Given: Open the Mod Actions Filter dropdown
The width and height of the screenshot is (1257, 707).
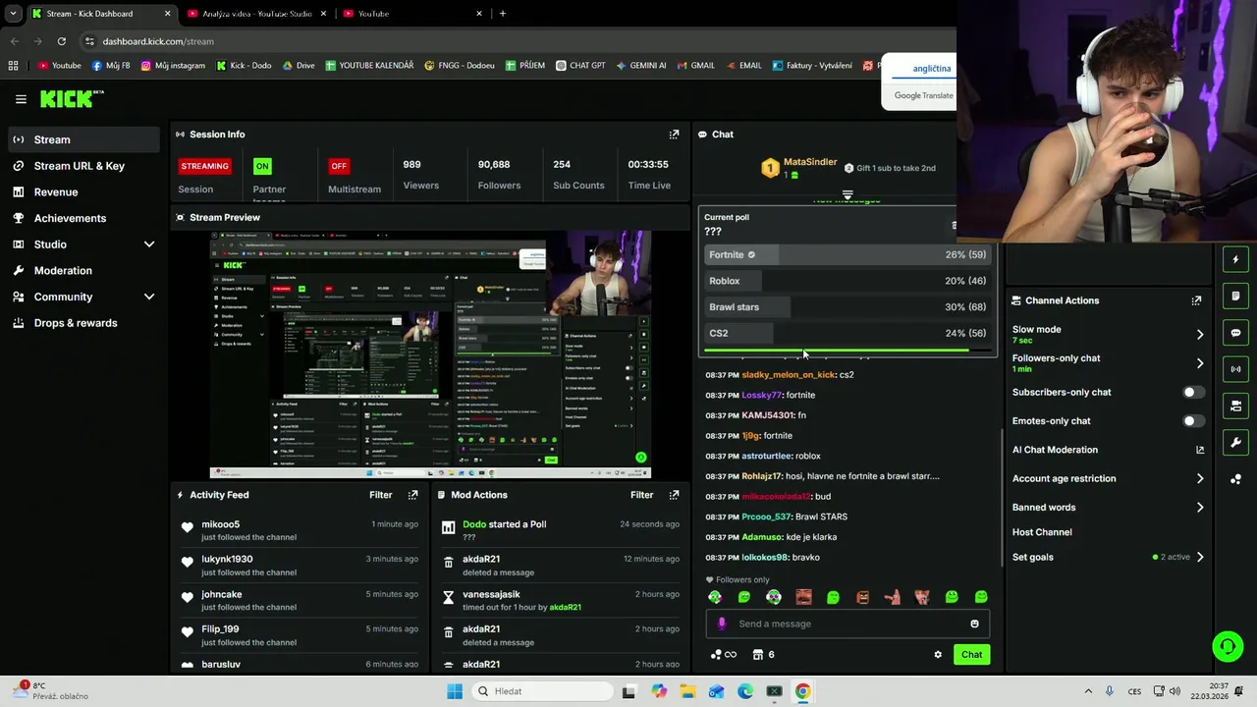Looking at the screenshot, I should [641, 495].
